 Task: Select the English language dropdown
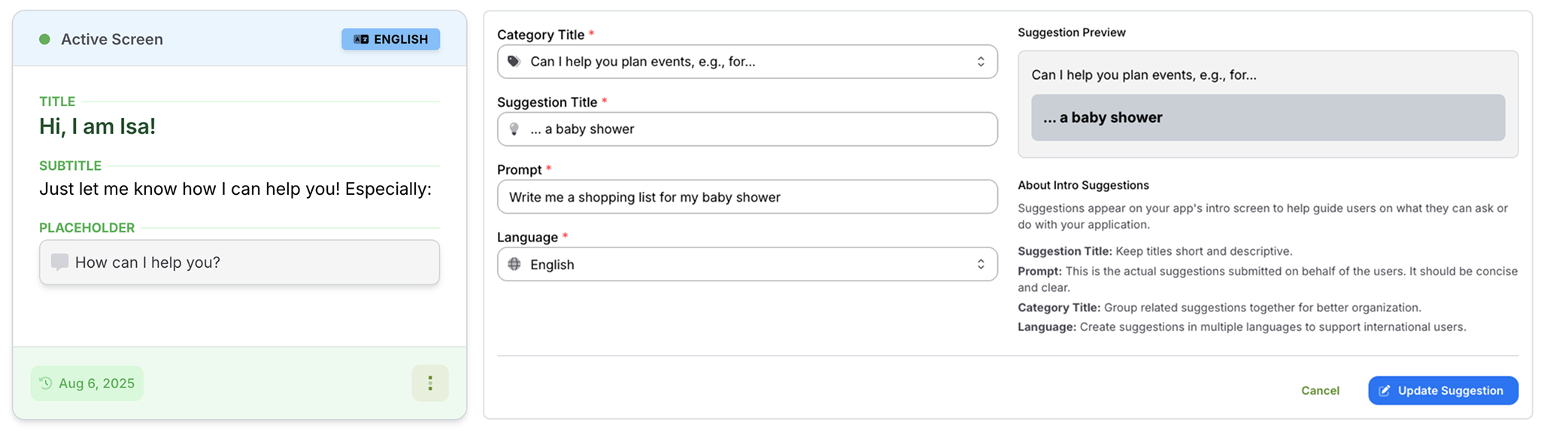(x=746, y=264)
